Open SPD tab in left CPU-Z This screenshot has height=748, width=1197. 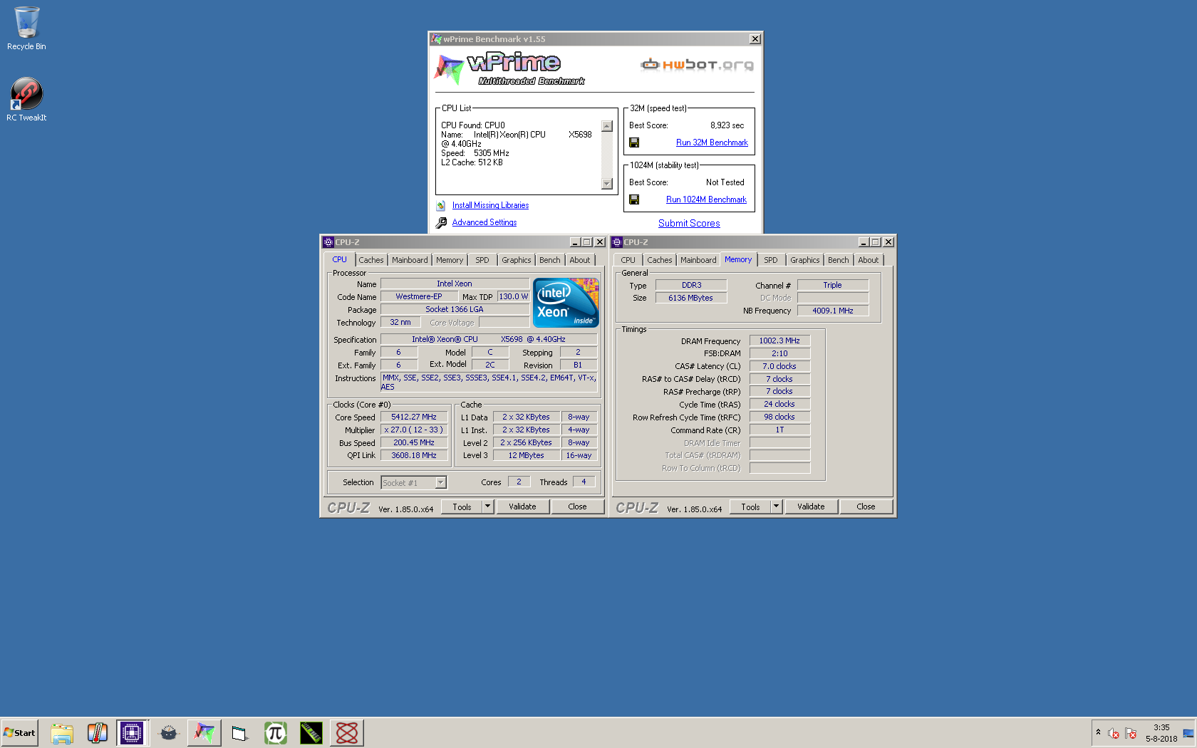coord(482,260)
